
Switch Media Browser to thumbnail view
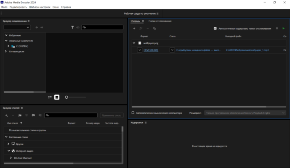(x=57, y=97)
